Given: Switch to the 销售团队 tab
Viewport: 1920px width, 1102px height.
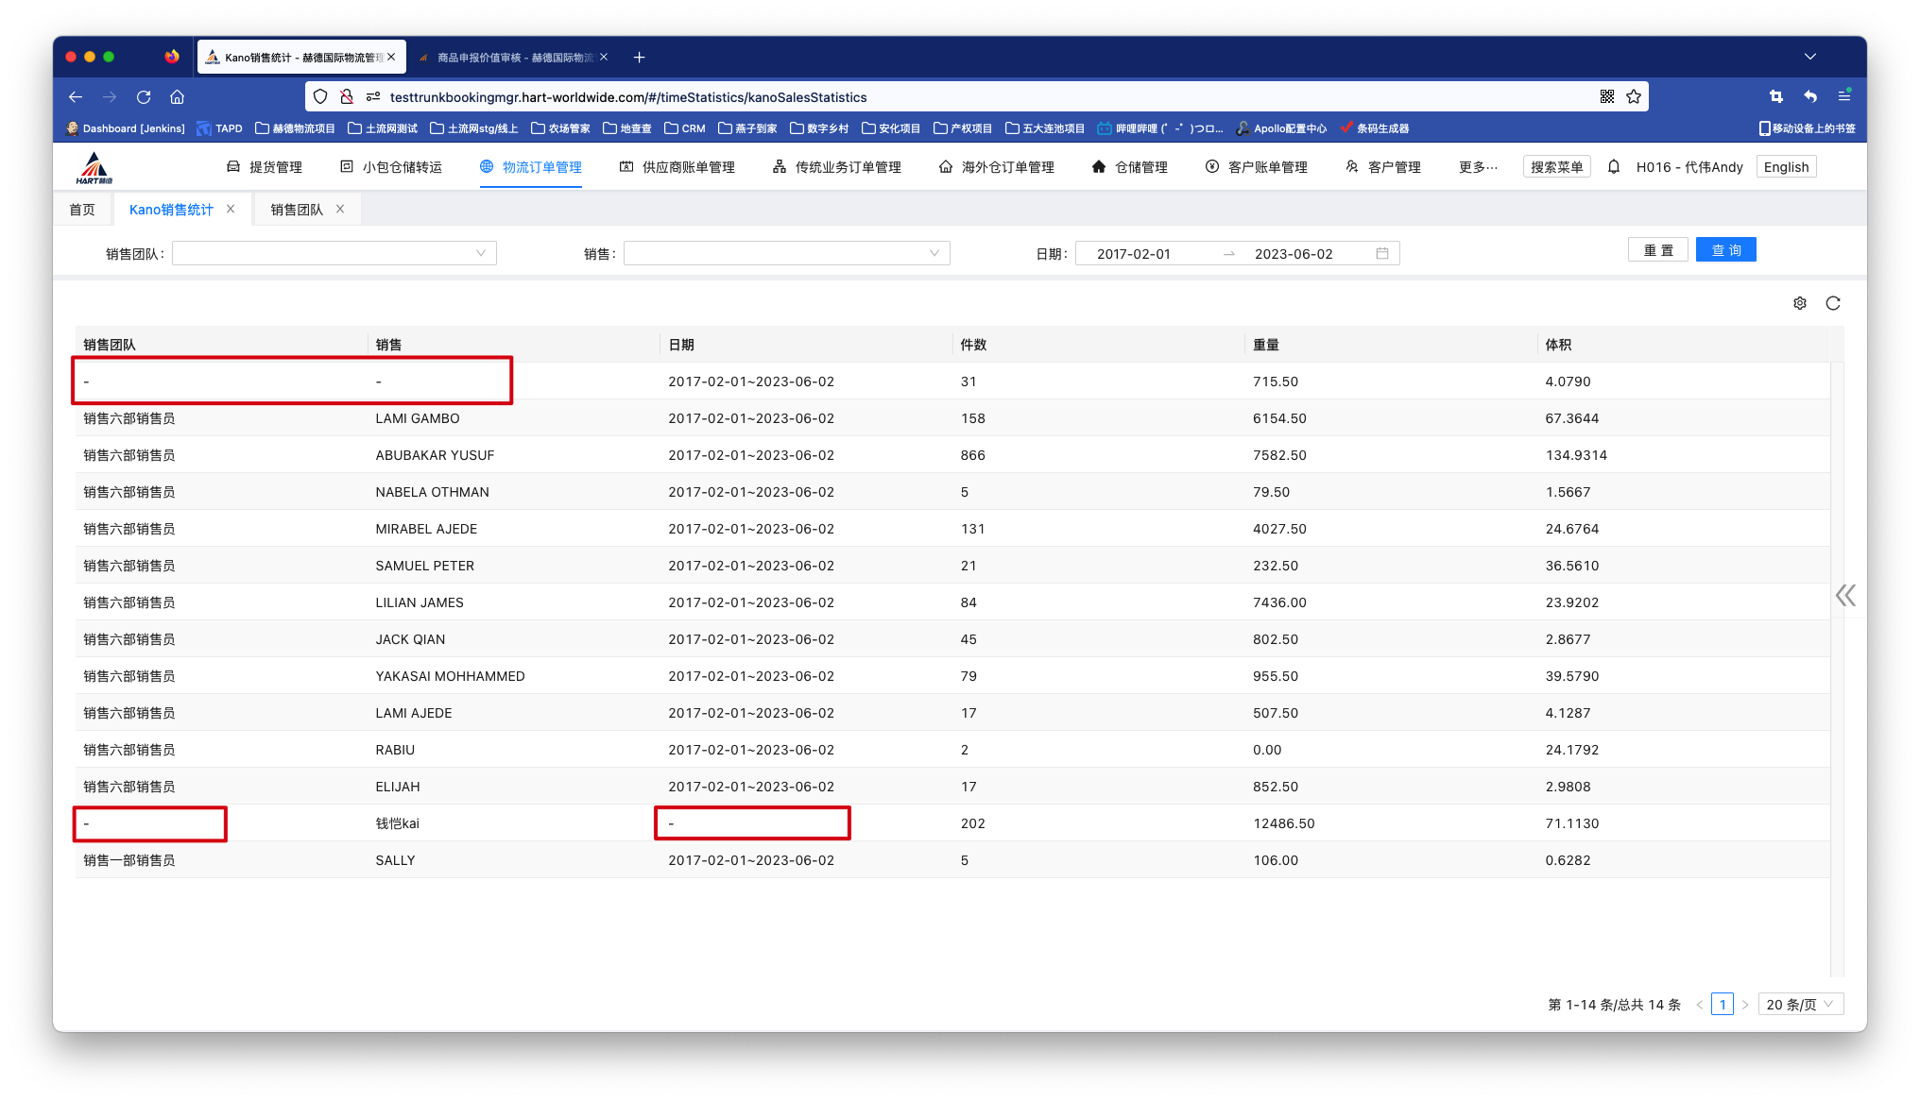Looking at the screenshot, I should tap(297, 210).
